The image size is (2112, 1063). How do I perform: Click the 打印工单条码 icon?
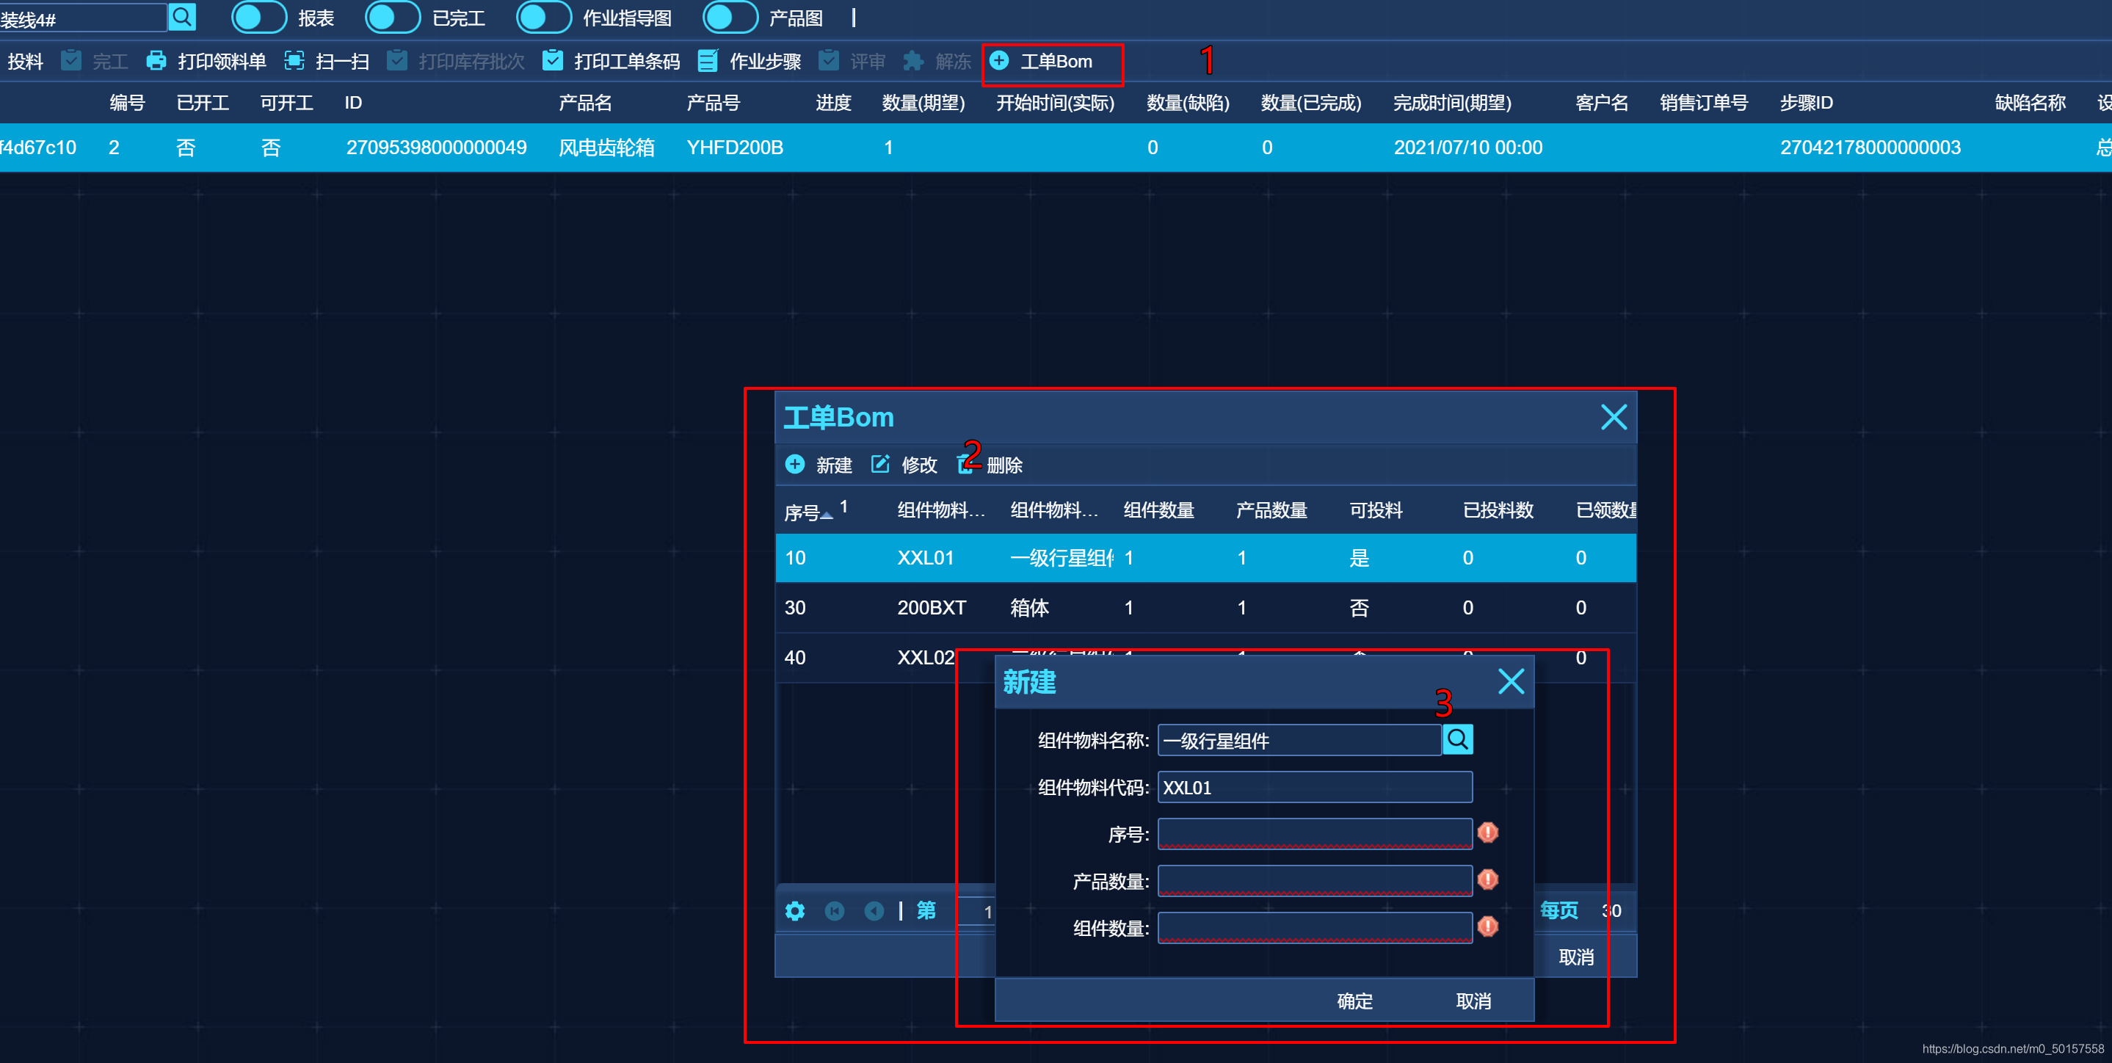coord(553,61)
